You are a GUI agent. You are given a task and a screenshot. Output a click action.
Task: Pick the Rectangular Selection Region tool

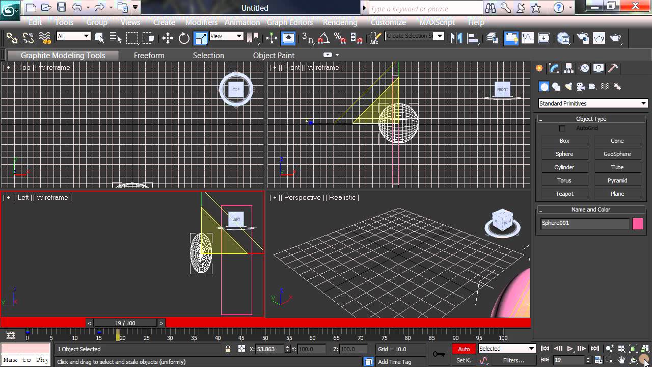tap(132, 38)
